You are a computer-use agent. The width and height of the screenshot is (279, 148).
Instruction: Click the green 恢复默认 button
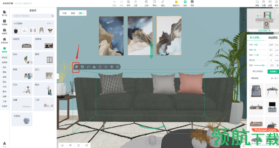tap(273, 72)
